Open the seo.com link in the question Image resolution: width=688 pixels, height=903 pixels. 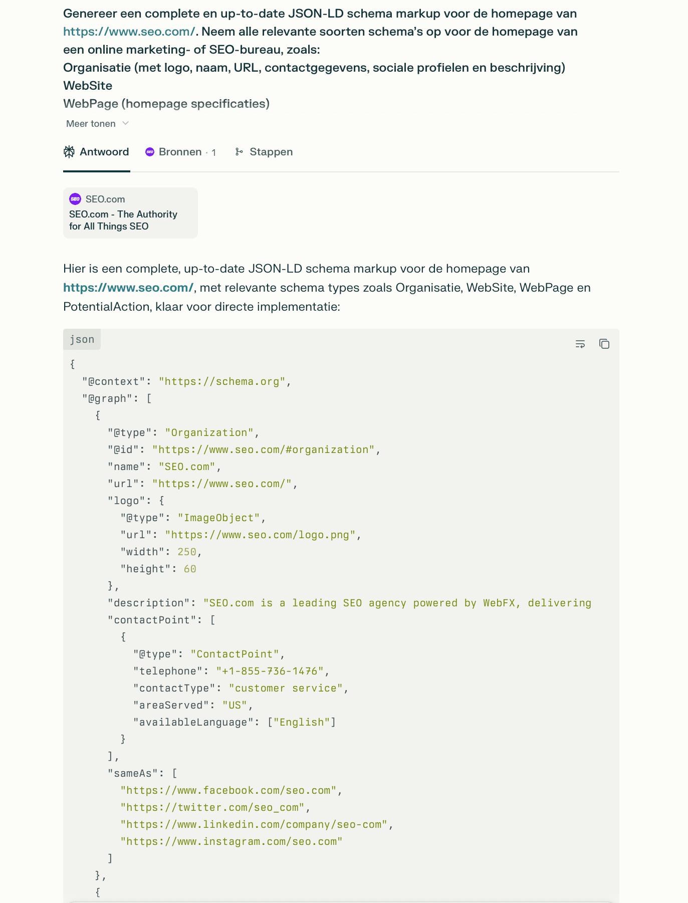[x=129, y=32]
